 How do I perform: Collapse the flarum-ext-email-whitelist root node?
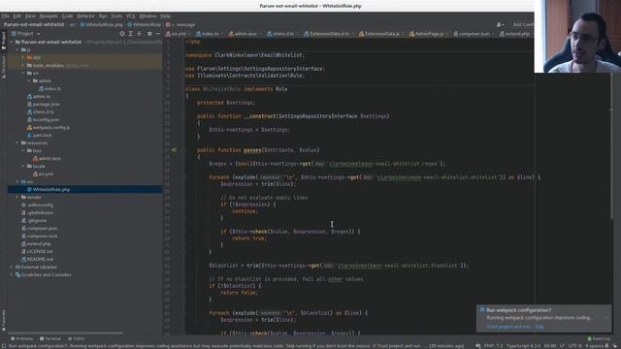point(12,42)
